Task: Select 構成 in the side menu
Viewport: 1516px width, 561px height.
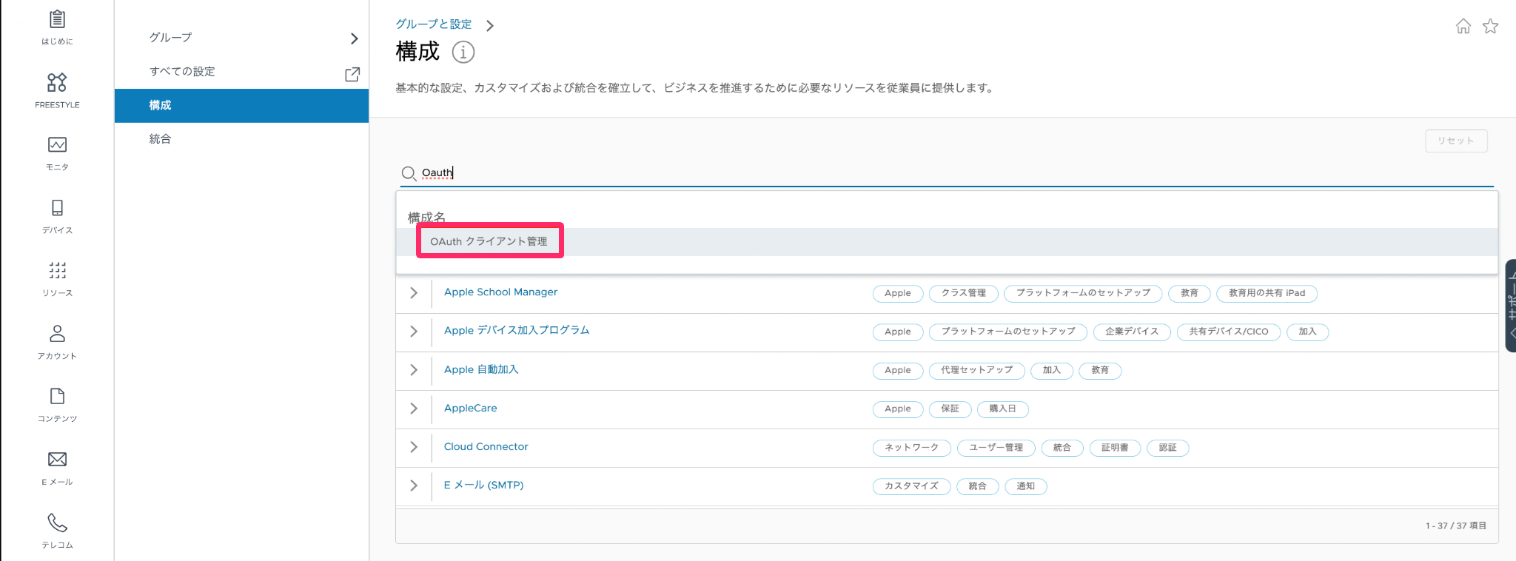Action: coord(241,106)
